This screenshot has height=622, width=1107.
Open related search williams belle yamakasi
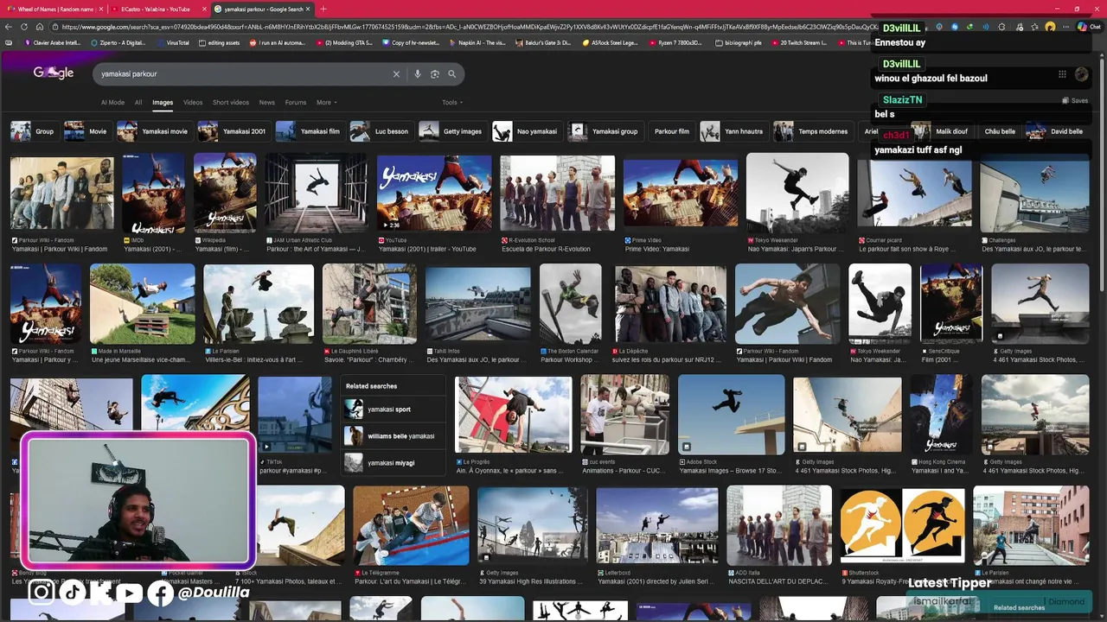click(394, 436)
